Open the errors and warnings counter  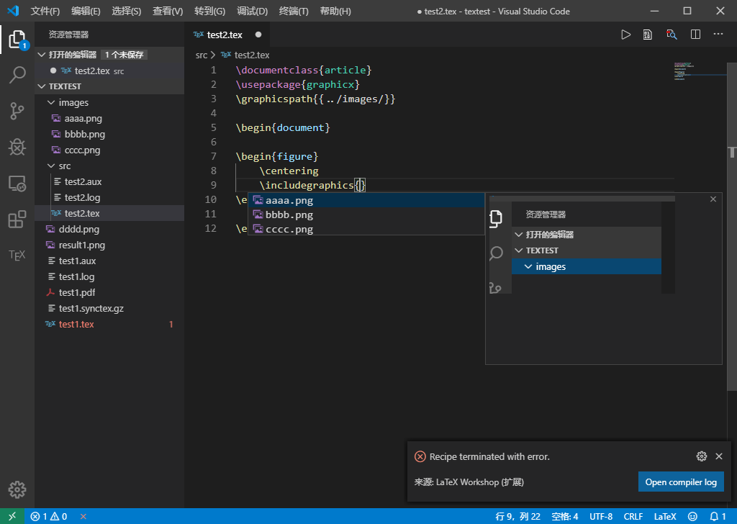[49, 517]
